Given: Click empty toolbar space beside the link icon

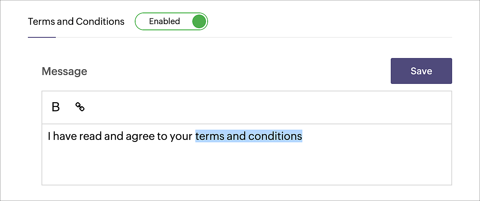Looking at the screenshot, I should click(266, 107).
